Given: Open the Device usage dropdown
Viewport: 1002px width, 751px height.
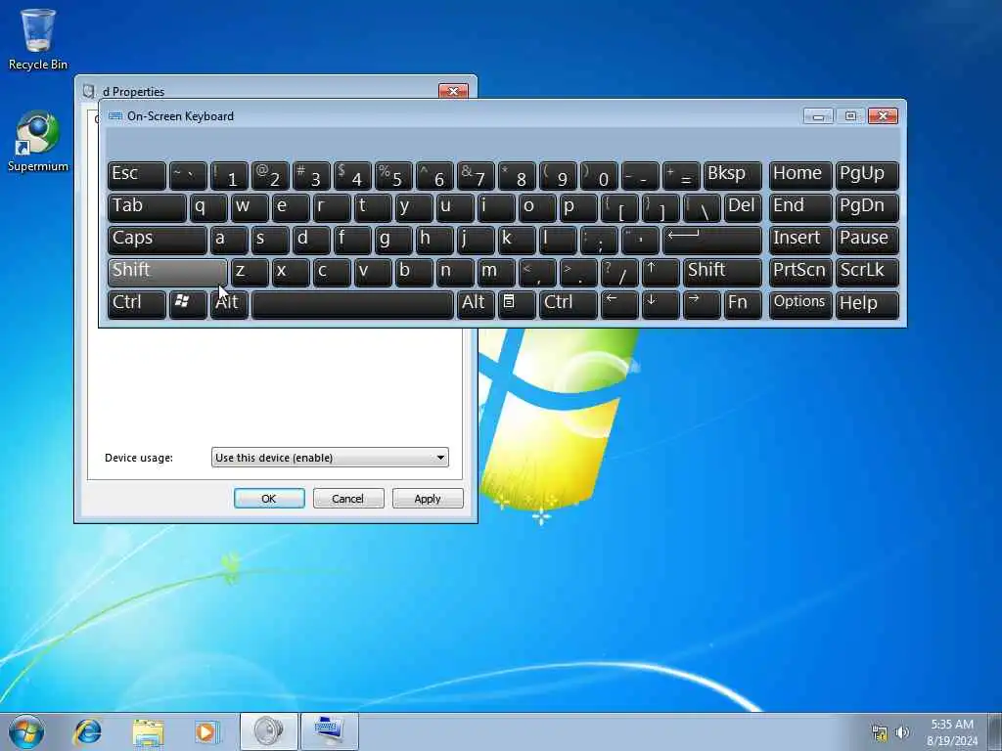Looking at the screenshot, I should pyautogui.click(x=330, y=458).
